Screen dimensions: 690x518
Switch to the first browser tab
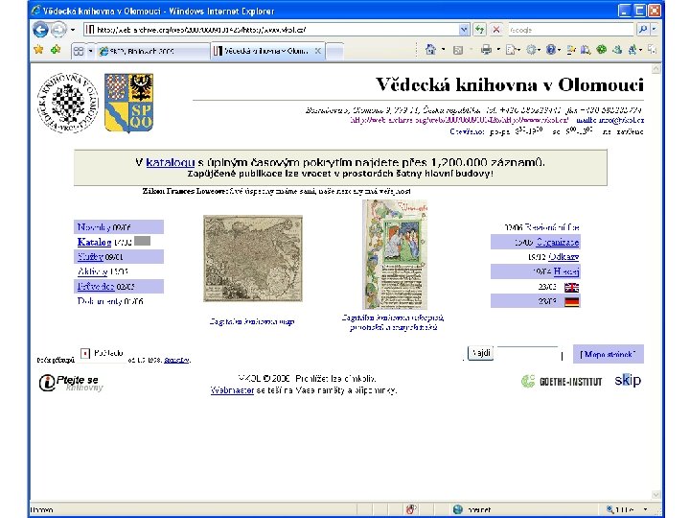pos(152,51)
